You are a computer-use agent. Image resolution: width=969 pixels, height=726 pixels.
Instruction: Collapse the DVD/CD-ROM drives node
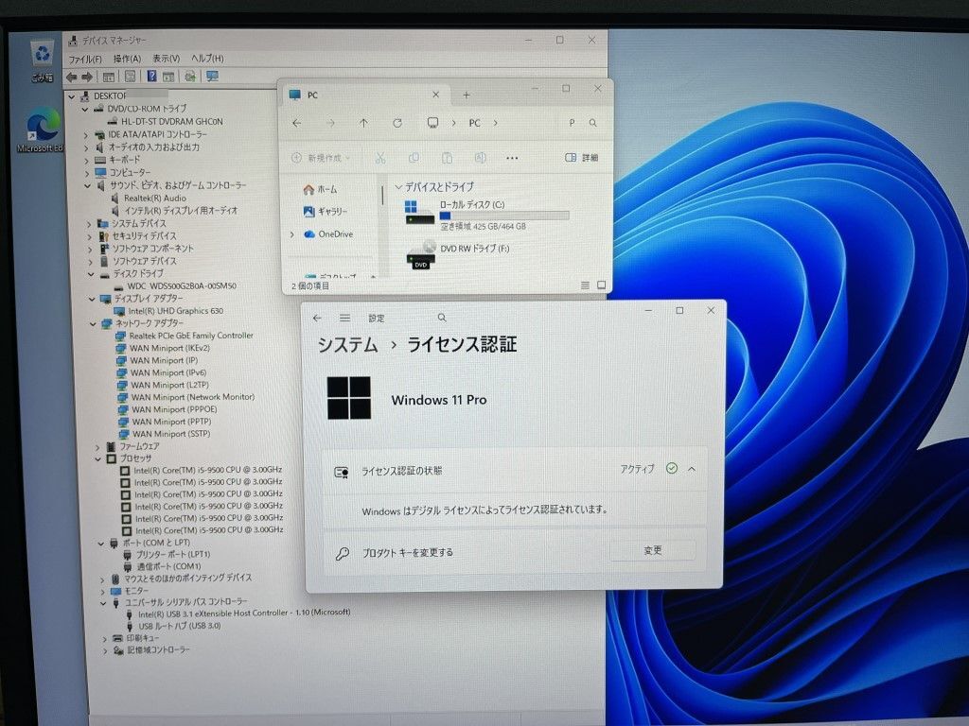[85, 110]
